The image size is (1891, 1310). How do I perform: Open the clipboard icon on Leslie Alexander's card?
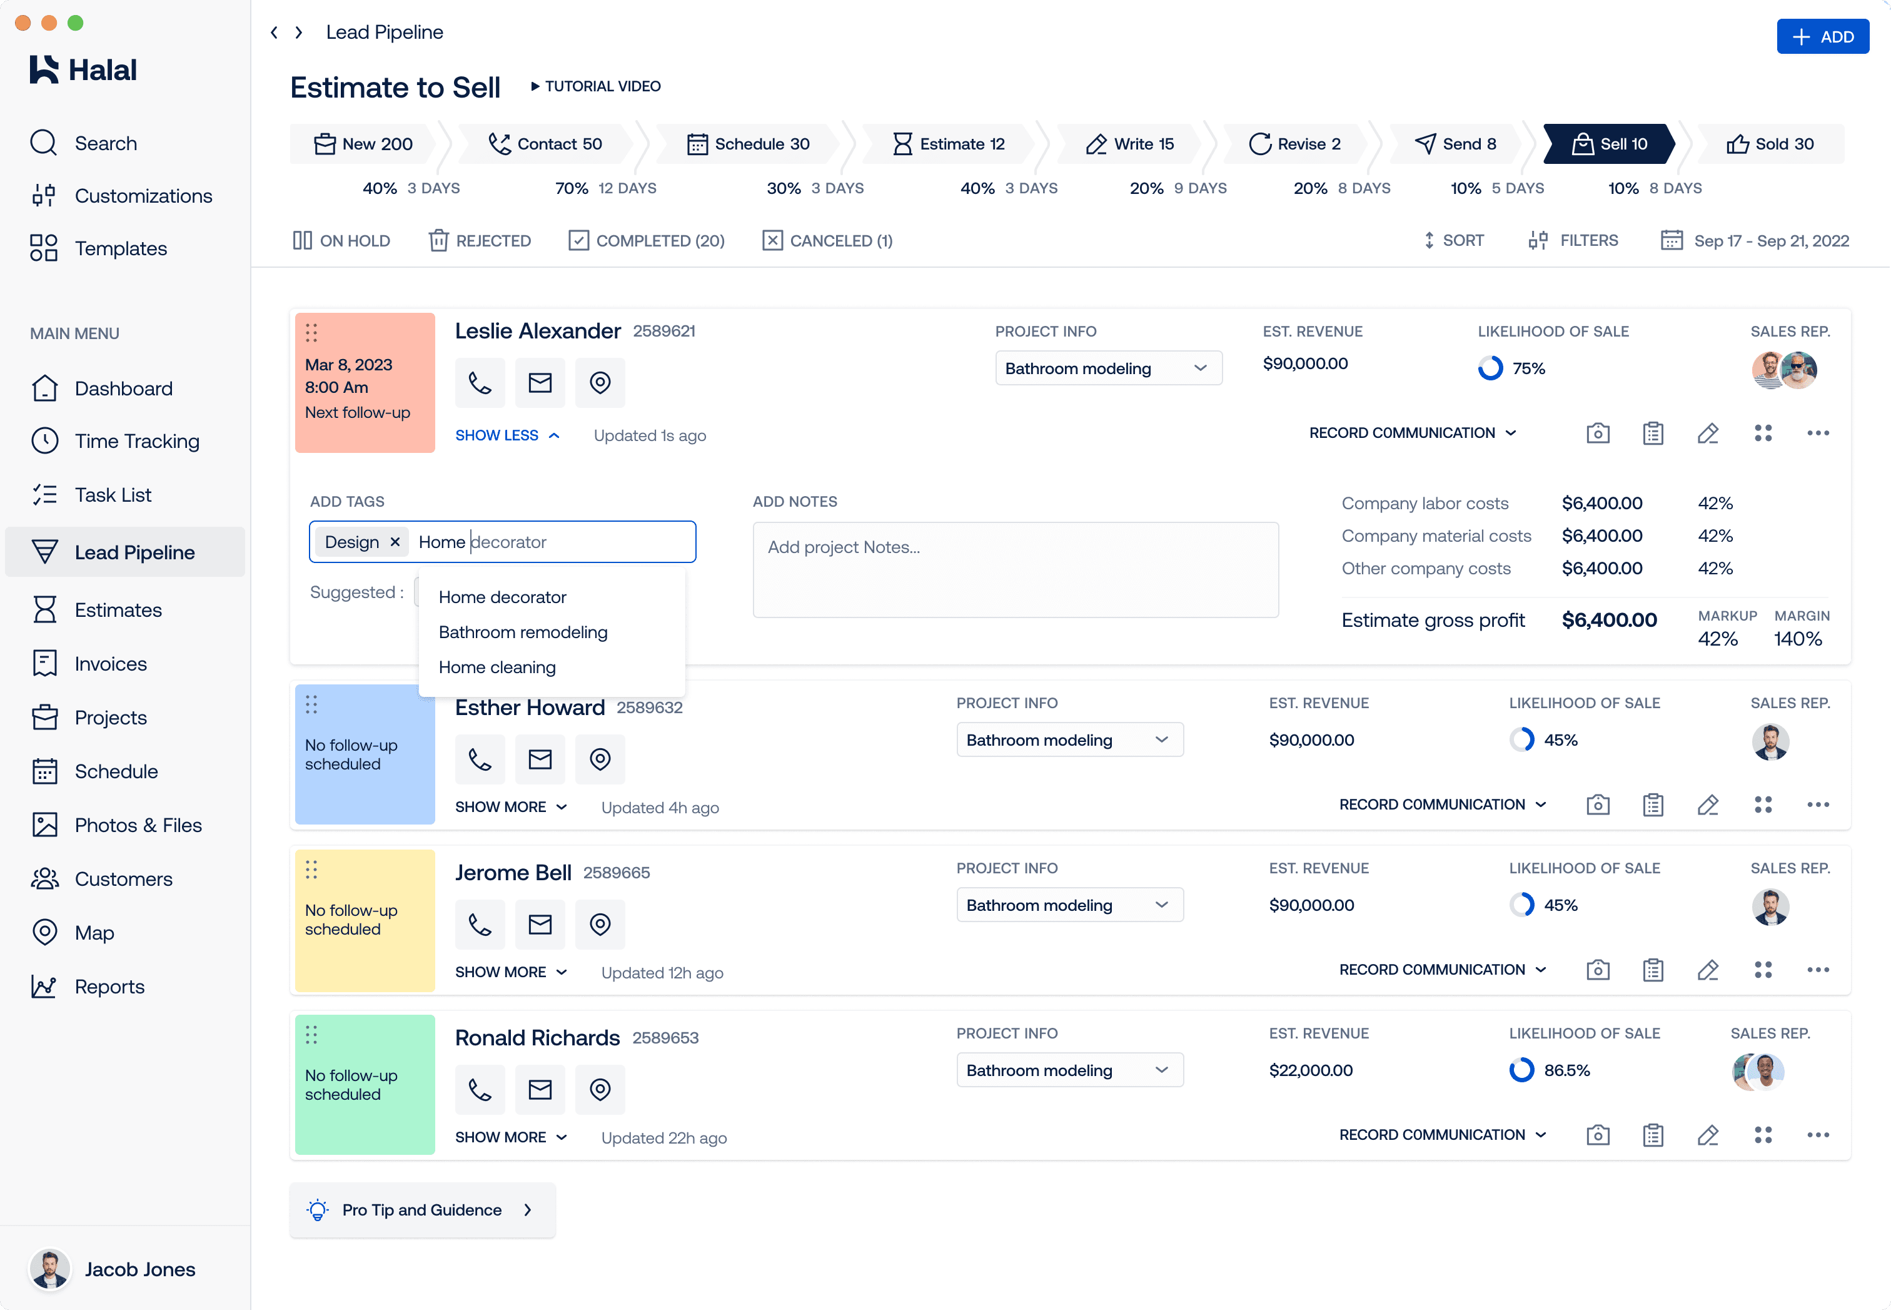click(1653, 434)
